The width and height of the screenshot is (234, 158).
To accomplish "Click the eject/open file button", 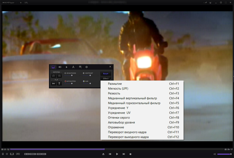I will pos(103,154).
